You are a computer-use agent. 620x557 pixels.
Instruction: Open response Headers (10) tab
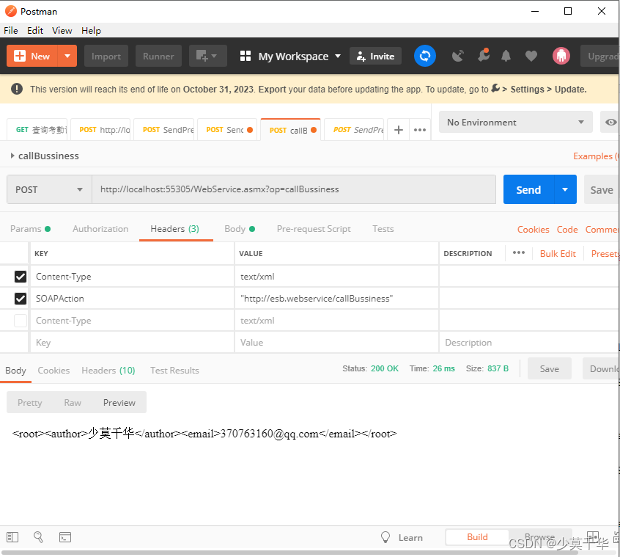pyautogui.click(x=108, y=370)
